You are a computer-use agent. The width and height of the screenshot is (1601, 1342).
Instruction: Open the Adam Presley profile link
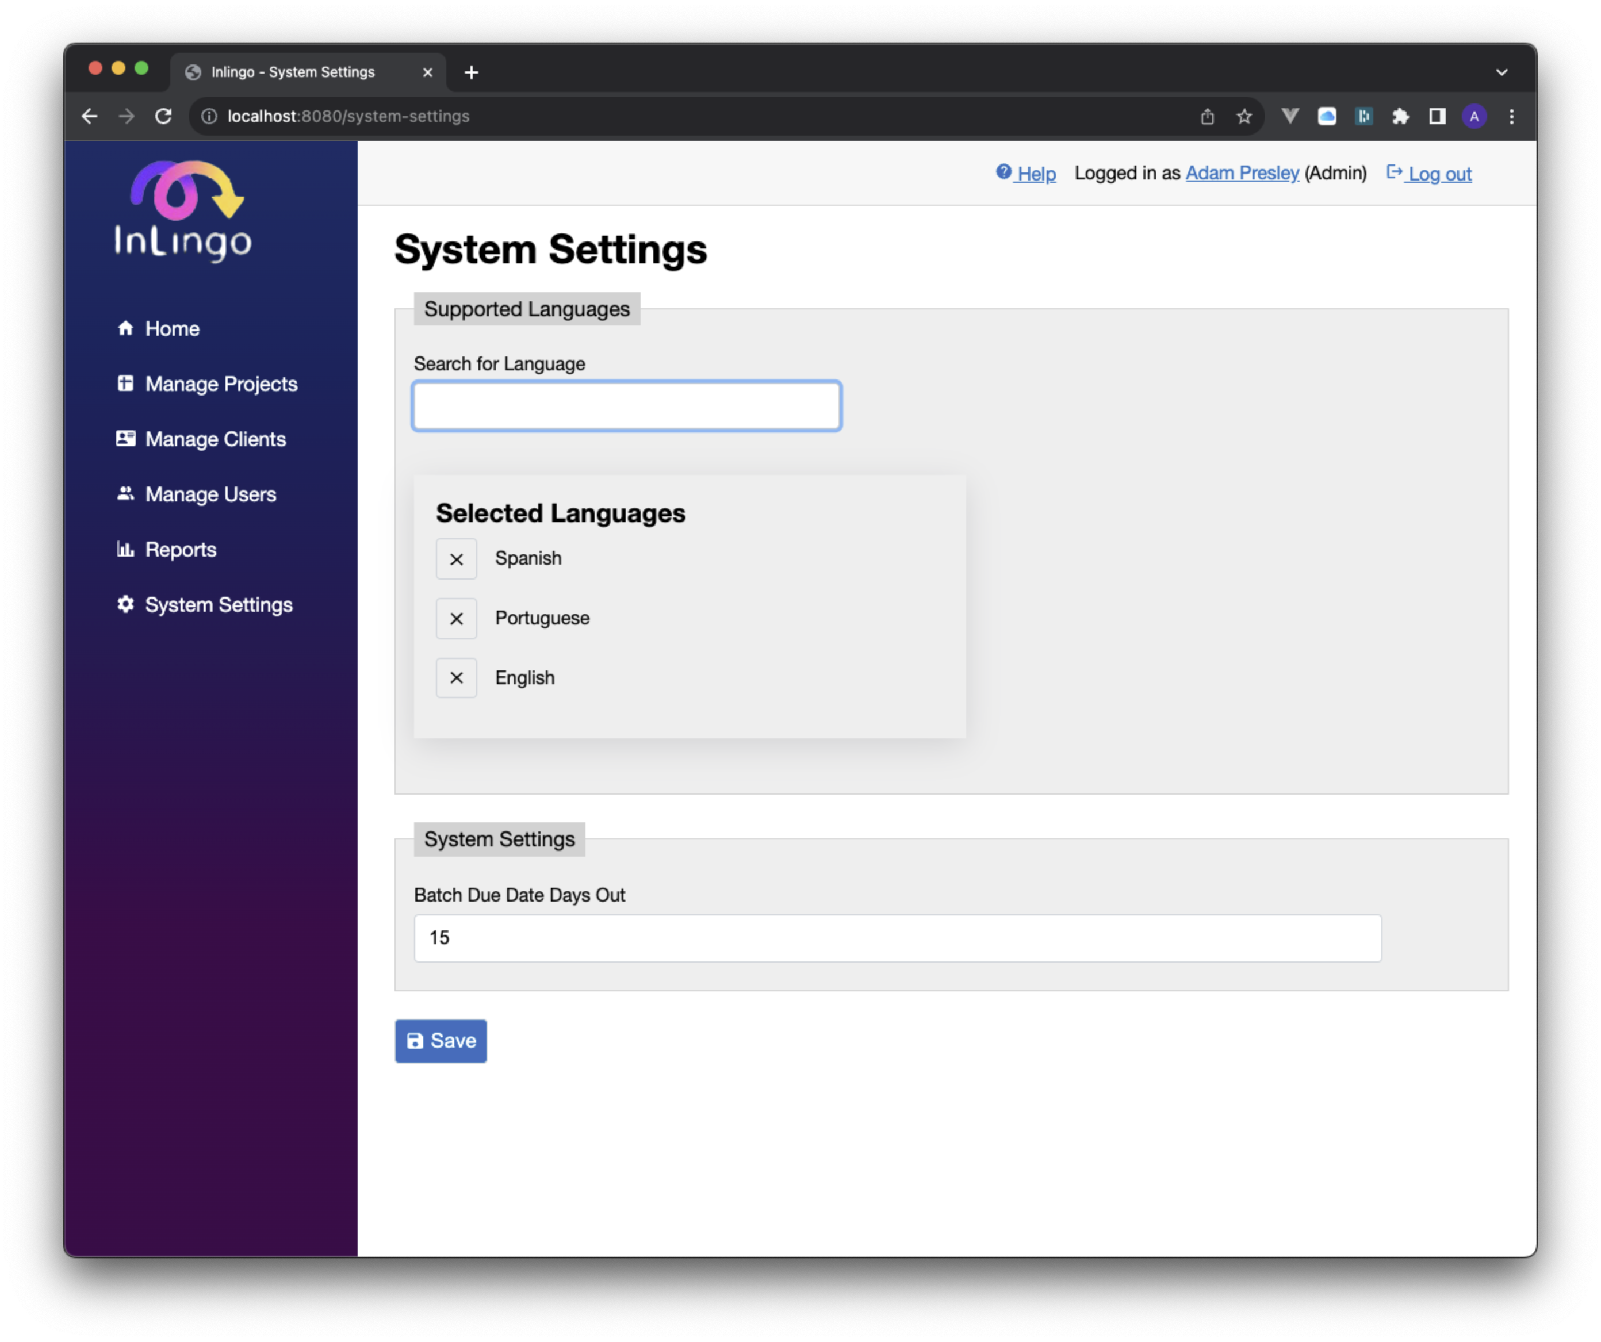click(x=1242, y=173)
